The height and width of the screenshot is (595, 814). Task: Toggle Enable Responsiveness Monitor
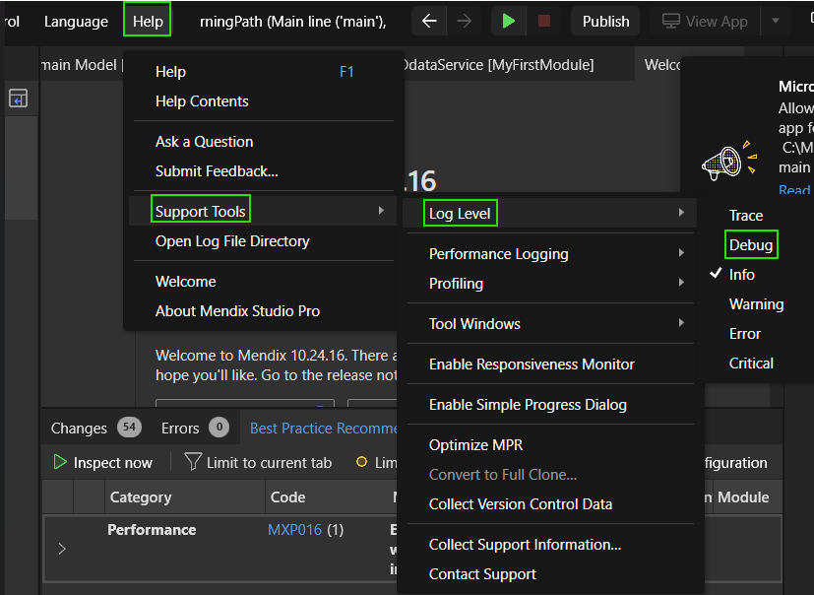point(532,364)
